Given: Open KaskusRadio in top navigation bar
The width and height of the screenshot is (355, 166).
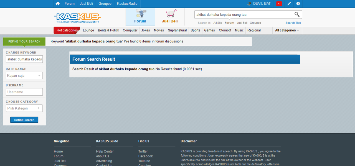Looking at the screenshot, I should coord(127,4).
